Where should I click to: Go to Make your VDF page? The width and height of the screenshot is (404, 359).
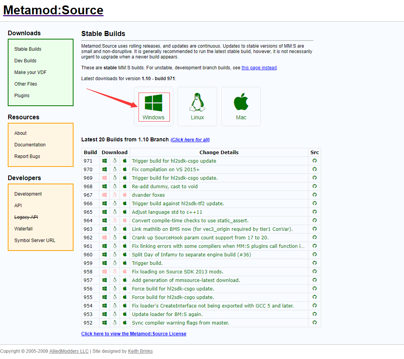pyautogui.click(x=30, y=72)
